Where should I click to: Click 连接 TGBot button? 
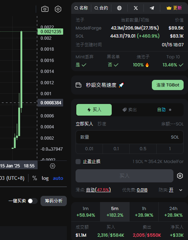168,85
